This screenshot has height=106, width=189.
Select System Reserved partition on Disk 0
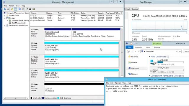coord(58,34)
